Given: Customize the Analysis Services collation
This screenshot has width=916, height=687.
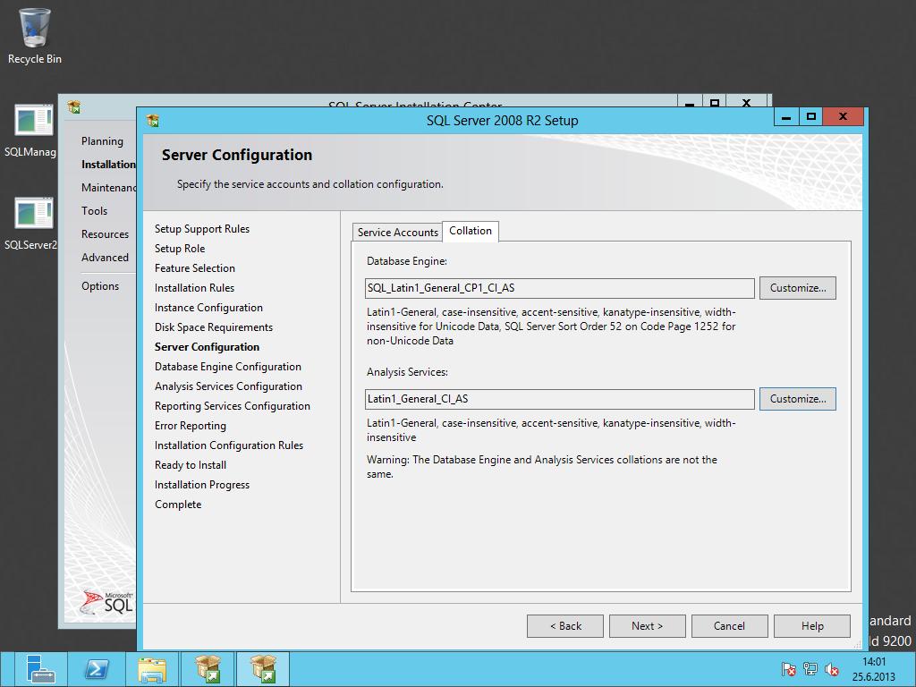Looking at the screenshot, I should click(x=797, y=399).
